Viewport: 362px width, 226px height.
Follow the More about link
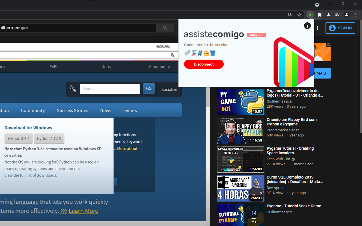pos(127,149)
